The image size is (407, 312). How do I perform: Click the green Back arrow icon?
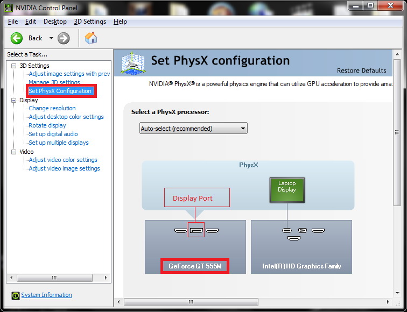(16, 38)
